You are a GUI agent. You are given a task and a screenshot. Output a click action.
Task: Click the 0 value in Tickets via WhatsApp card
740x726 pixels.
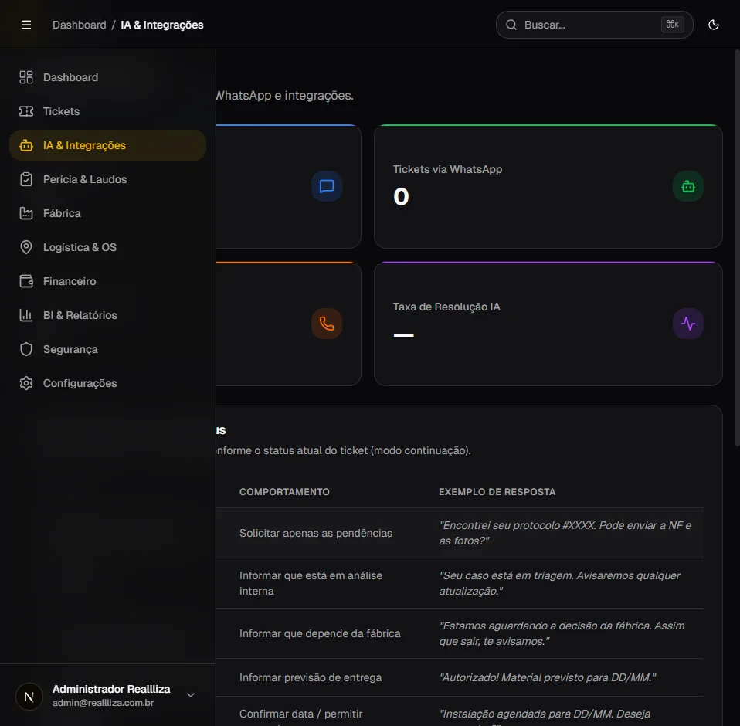pyautogui.click(x=401, y=196)
